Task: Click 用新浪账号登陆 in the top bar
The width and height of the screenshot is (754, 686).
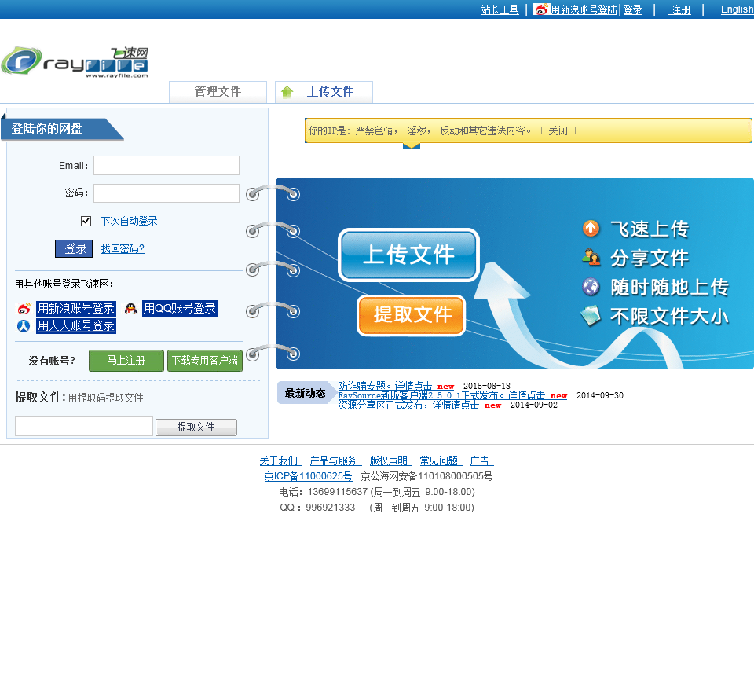Action: click(584, 9)
